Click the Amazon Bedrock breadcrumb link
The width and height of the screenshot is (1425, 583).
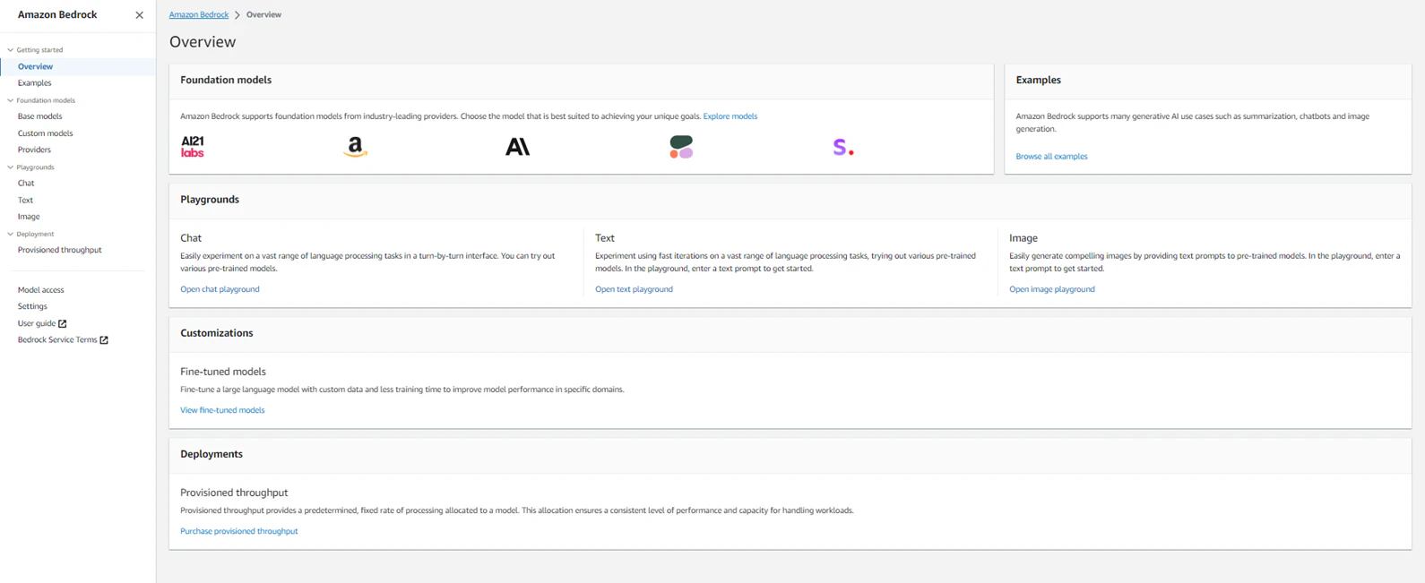point(199,15)
